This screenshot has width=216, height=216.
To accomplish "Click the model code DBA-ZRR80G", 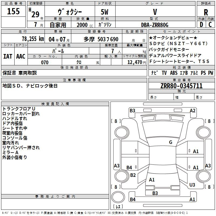I will [155, 25].
